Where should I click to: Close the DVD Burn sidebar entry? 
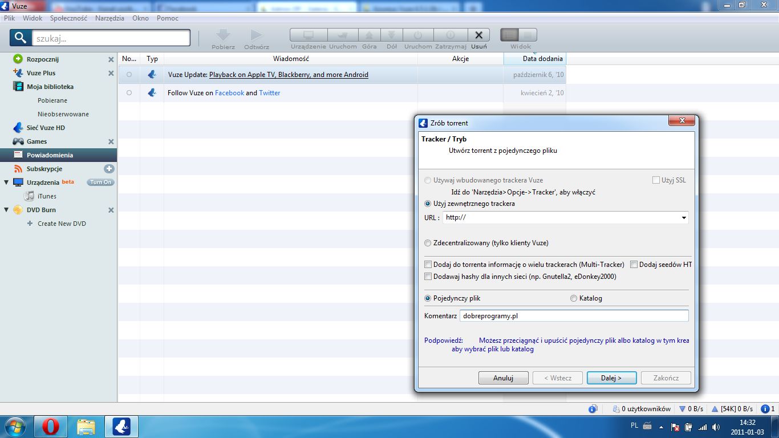pyautogui.click(x=111, y=210)
